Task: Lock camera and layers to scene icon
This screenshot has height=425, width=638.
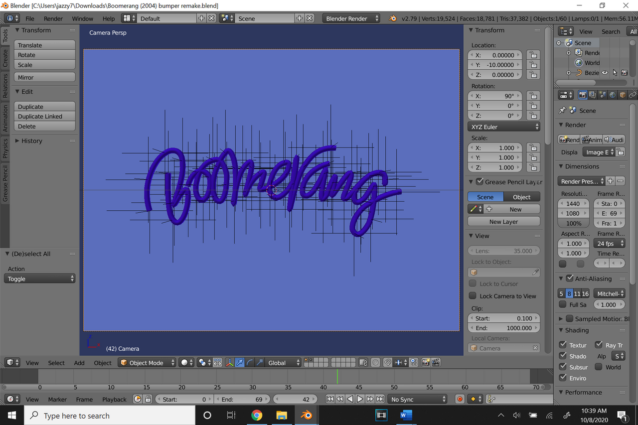Action: pyautogui.click(x=363, y=363)
